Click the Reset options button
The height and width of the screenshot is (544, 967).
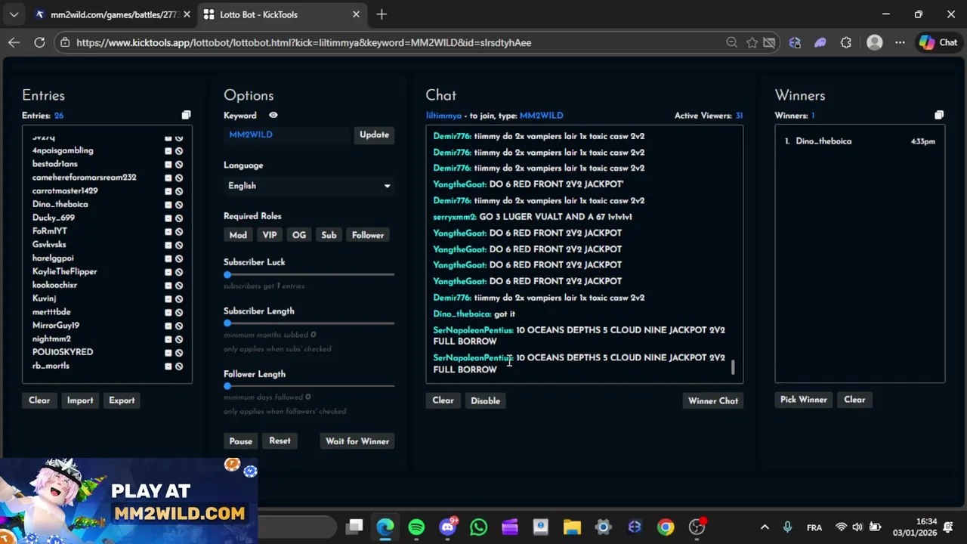click(280, 441)
